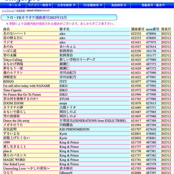174x174 pixels.
Task: Open the 楽曲検索 navigation tab
Action: (117, 5)
